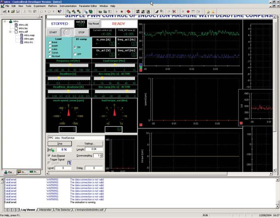Screen dimensions: 280x218
Task: Turn DT-comp OFF radio option
Action: tap(74, 54)
